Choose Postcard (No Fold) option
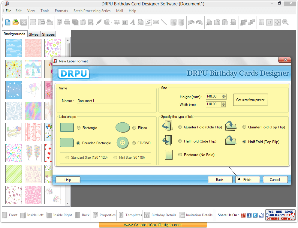Viewport: 298px width, 228px height. (180, 155)
